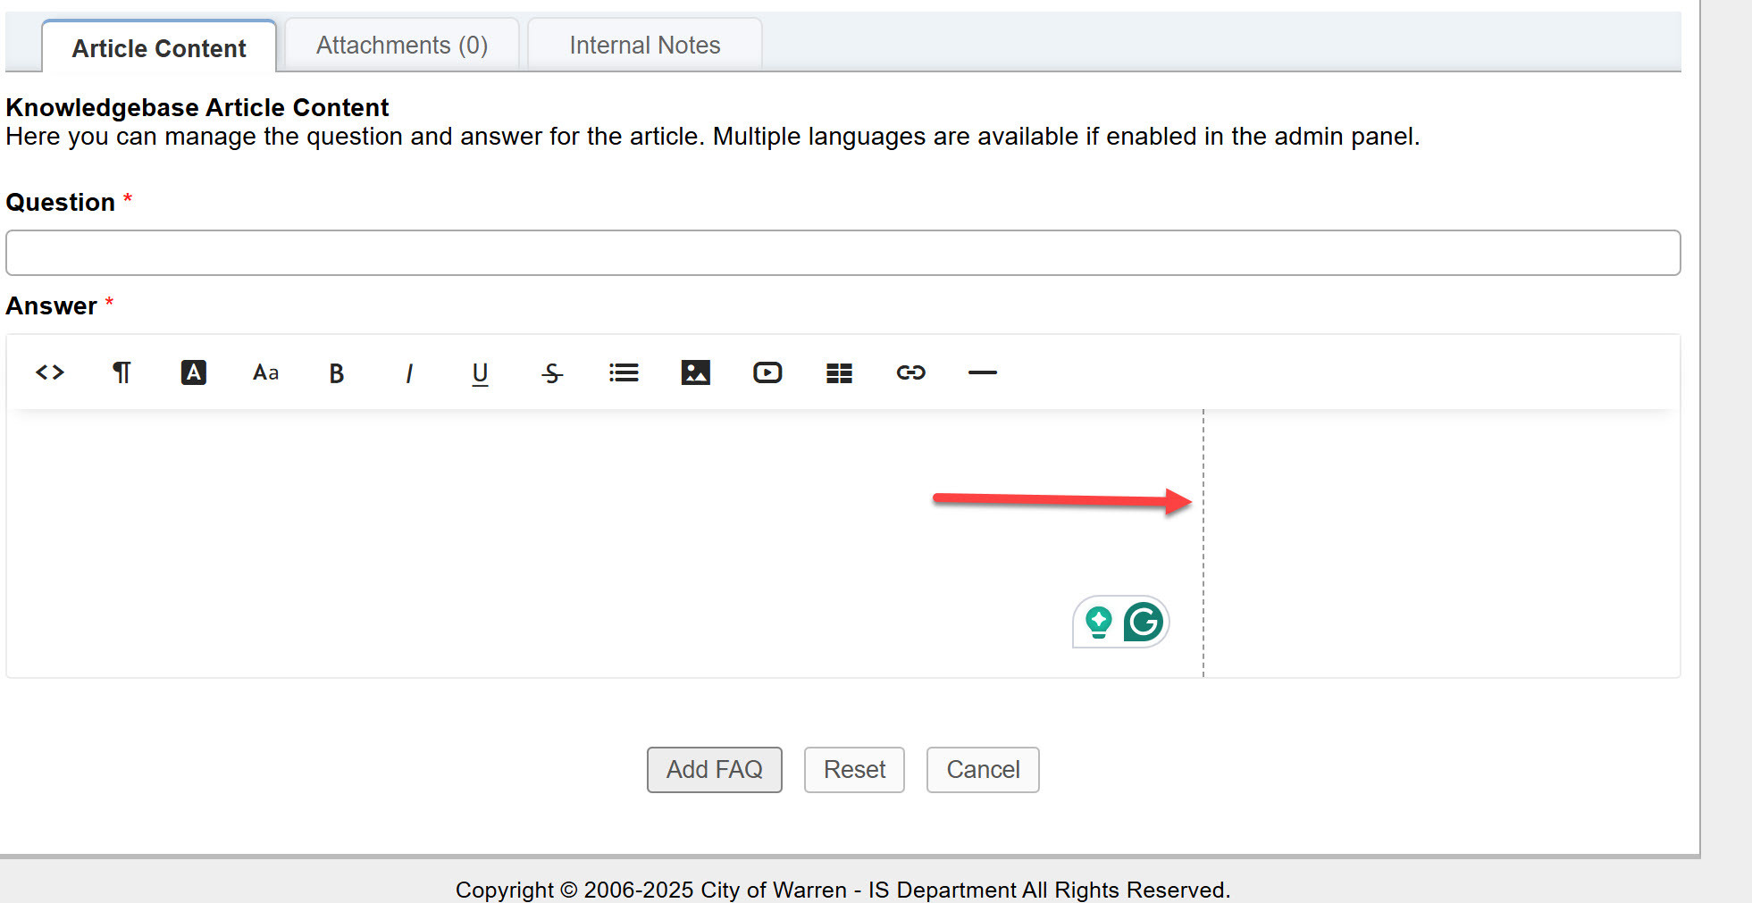Insert a table into the answer
This screenshot has width=1752, height=903.
[839, 373]
